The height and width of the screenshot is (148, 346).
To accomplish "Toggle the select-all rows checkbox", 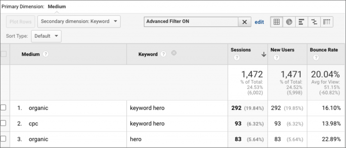I will click(x=3, y=54).
